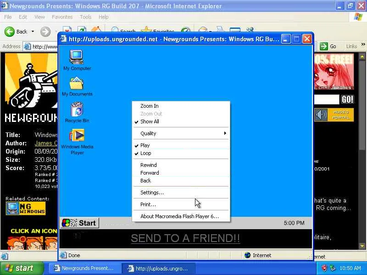
Task: Click the vertical scrollbar thumb
Action: coord(362,105)
